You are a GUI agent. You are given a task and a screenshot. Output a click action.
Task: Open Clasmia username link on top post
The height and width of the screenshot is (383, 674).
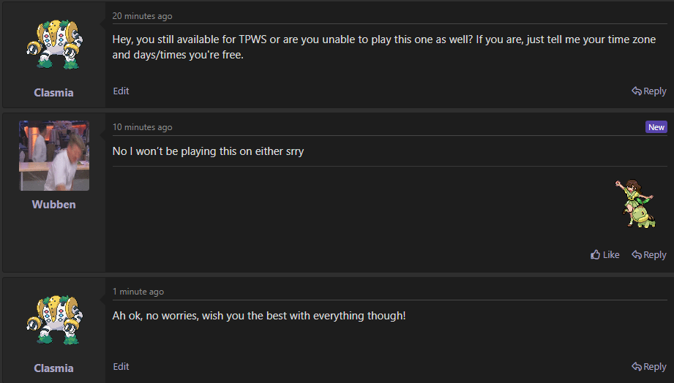pyautogui.click(x=53, y=93)
